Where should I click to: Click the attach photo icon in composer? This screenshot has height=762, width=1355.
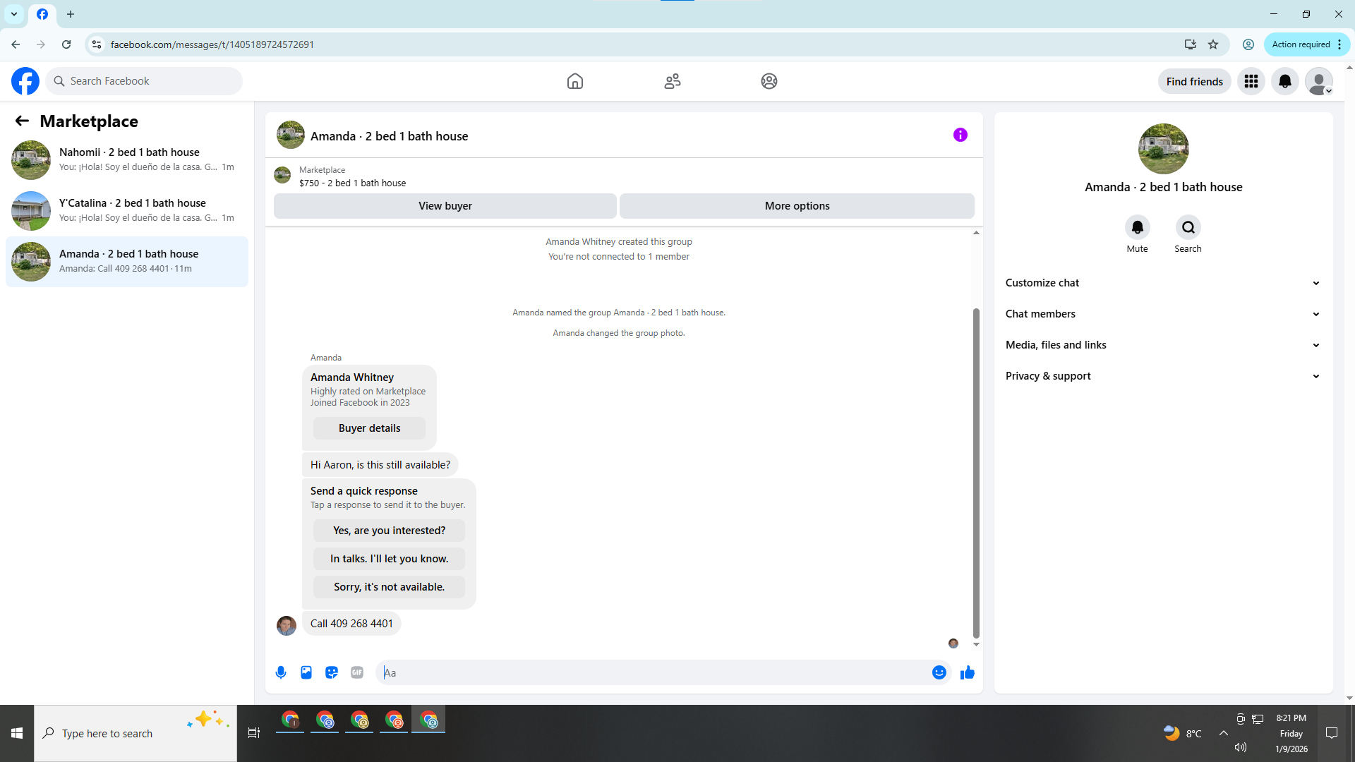click(x=306, y=672)
